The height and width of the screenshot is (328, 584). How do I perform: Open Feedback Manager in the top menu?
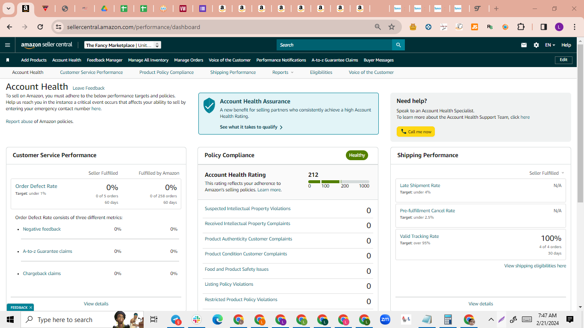[105, 60]
